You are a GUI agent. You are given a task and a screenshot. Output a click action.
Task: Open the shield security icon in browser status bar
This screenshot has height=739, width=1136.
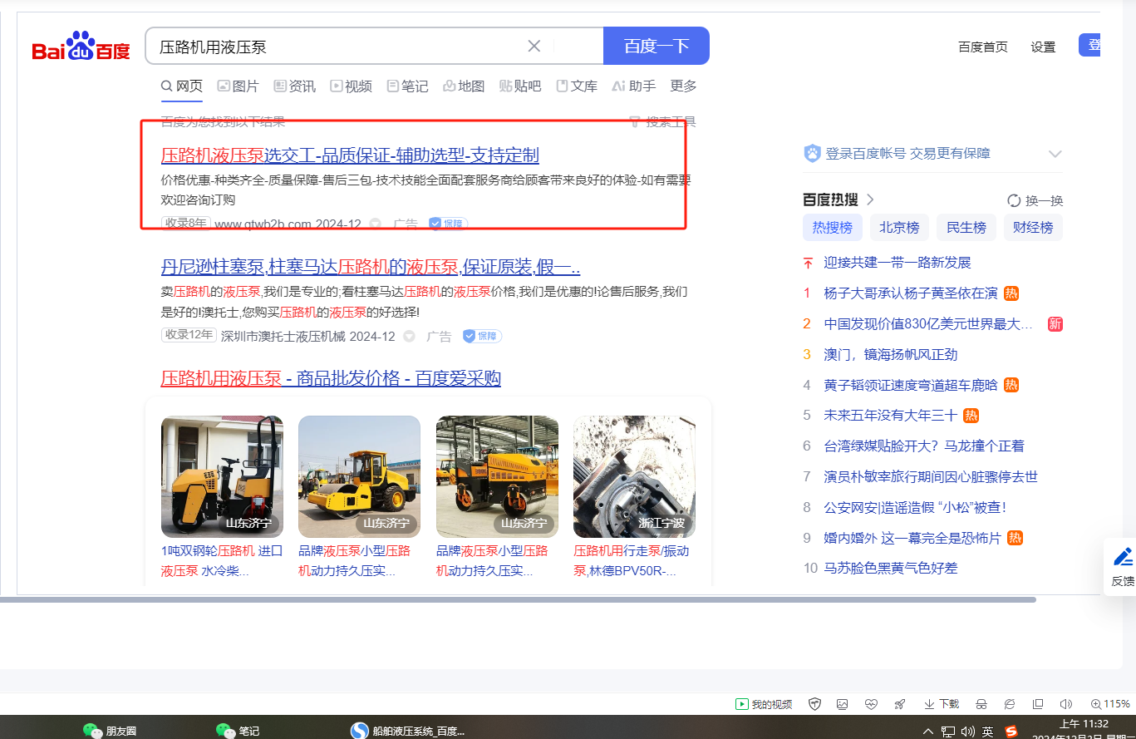pos(815,704)
